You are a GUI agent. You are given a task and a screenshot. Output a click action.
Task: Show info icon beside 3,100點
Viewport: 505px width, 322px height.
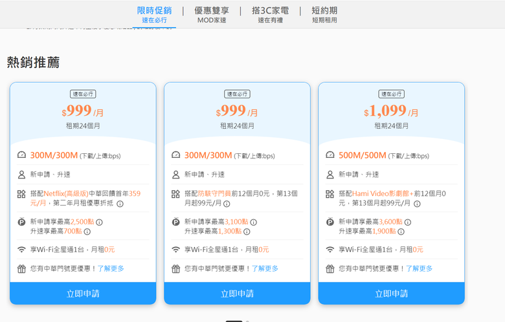click(x=253, y=222)
